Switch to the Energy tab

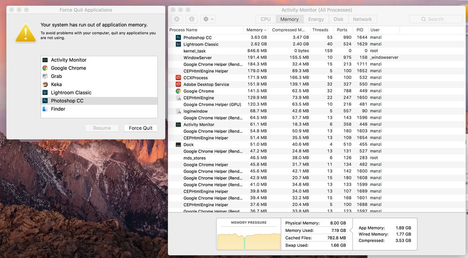pos(316,19)
